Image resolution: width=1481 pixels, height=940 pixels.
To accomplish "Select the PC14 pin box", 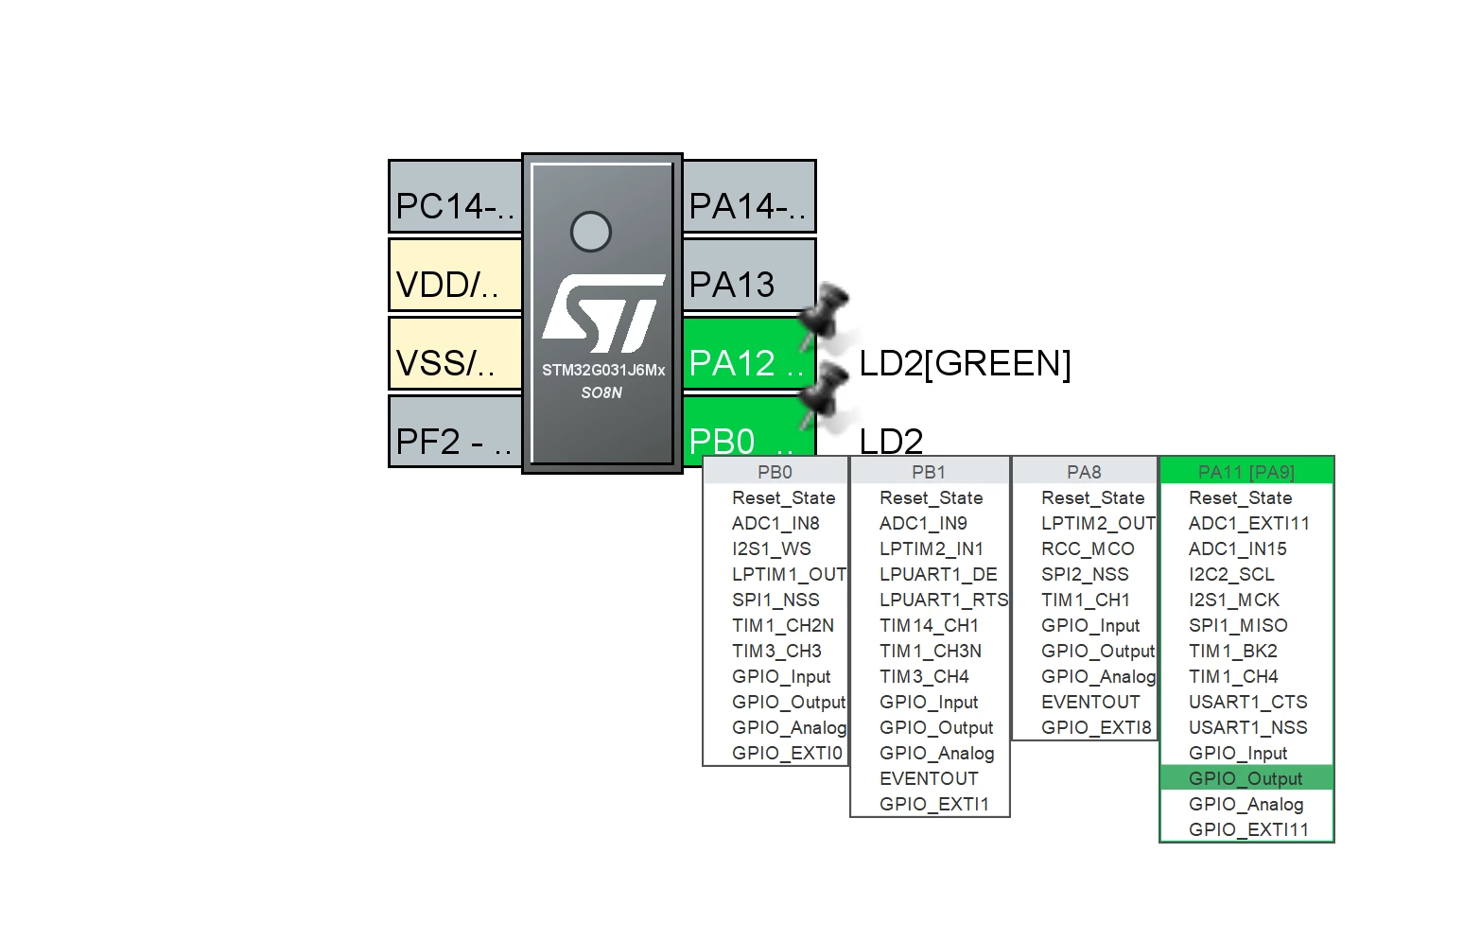I will 455,196.
